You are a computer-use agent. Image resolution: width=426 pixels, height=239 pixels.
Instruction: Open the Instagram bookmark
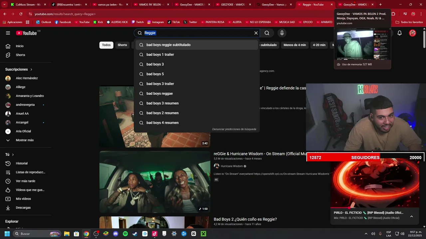pos(155,22)
